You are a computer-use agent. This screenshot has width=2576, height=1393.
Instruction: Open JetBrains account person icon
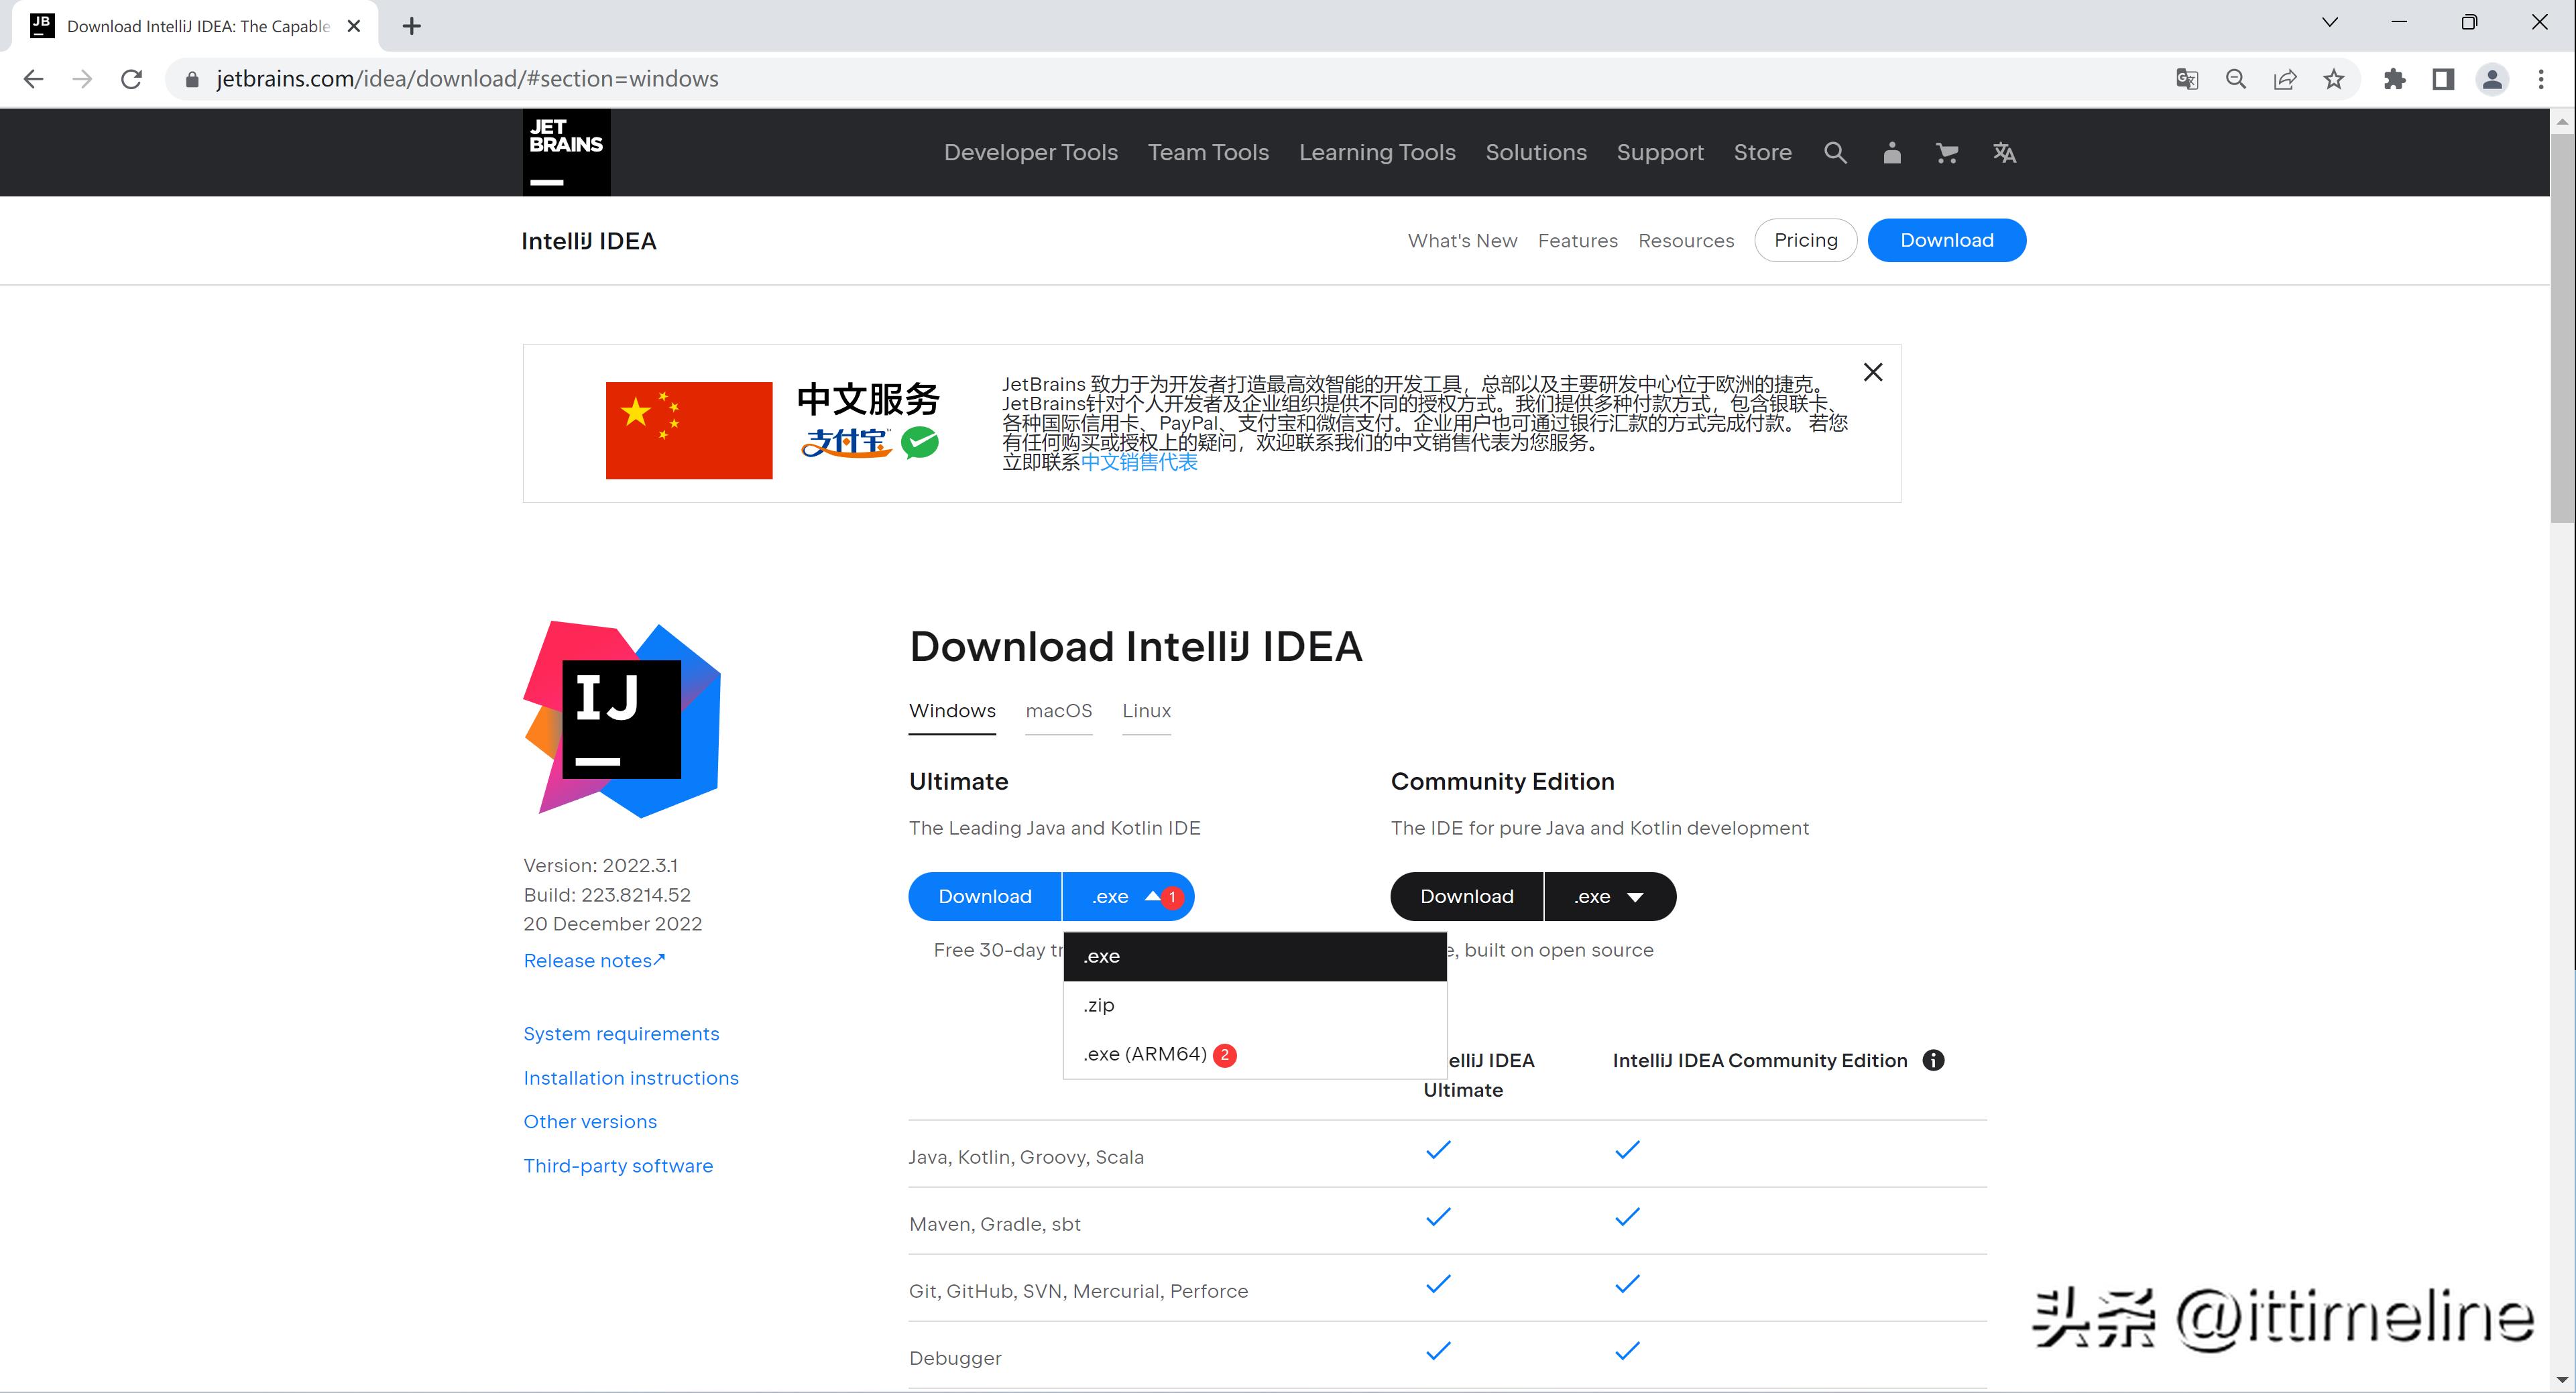click(1891, 153)
